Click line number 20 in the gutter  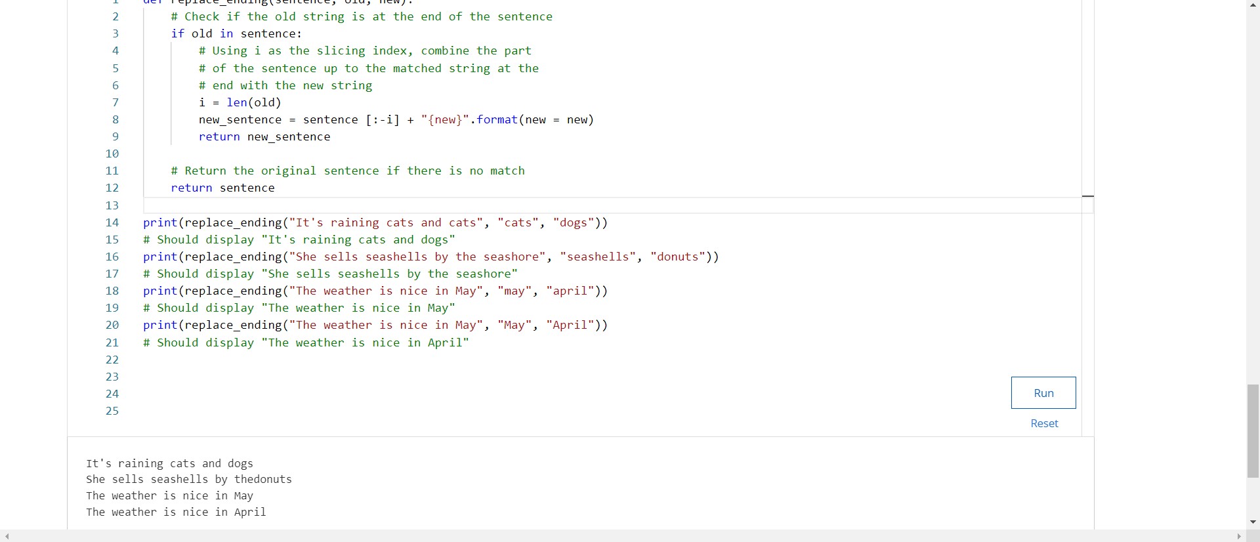click(112, 325)
